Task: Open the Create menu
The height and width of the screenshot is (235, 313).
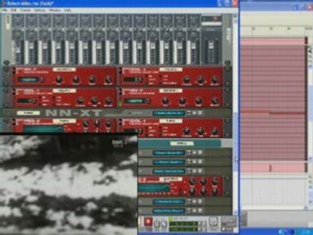Action: point(25,10)
